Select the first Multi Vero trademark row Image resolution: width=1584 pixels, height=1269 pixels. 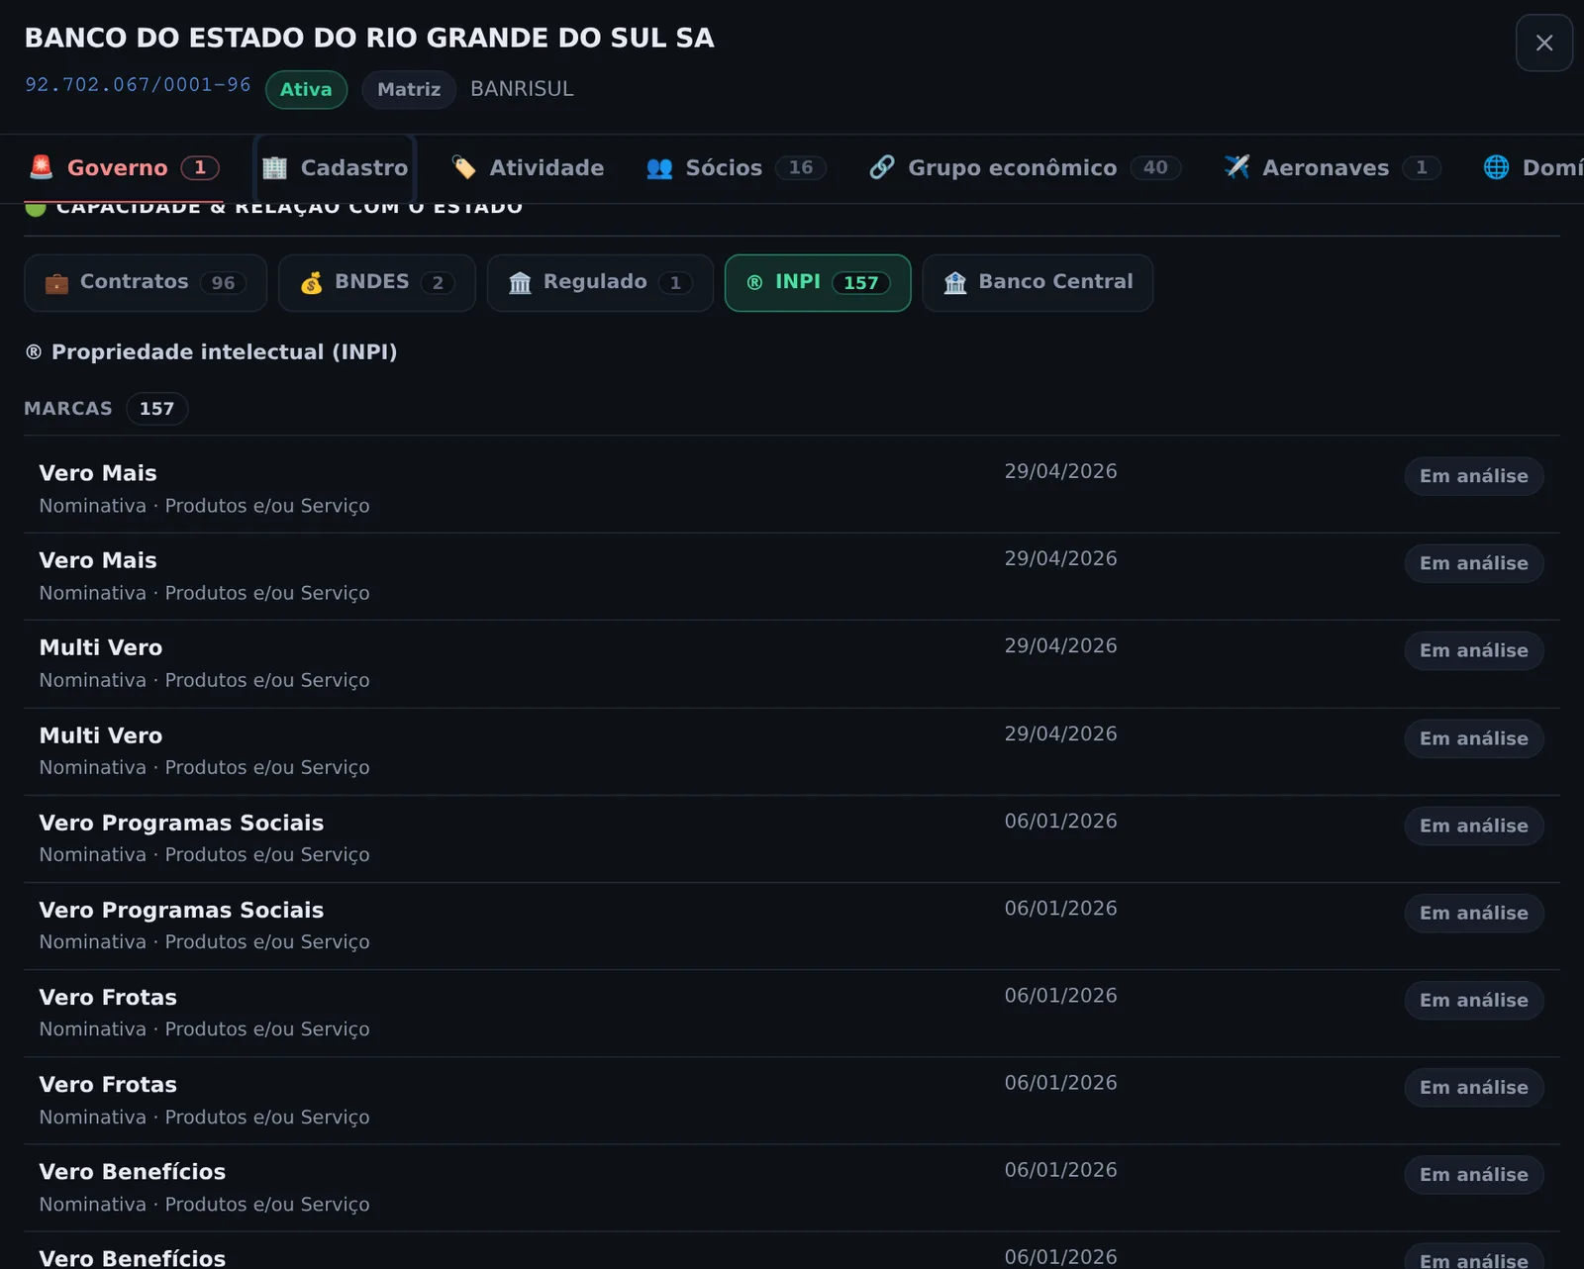(x=792, y=663)
